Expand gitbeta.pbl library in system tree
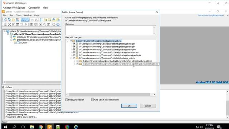 (x=11, y=37)
